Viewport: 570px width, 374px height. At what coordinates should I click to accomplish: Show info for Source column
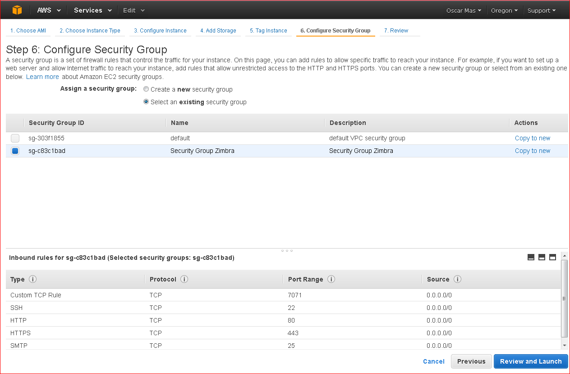tap(457, 279)
